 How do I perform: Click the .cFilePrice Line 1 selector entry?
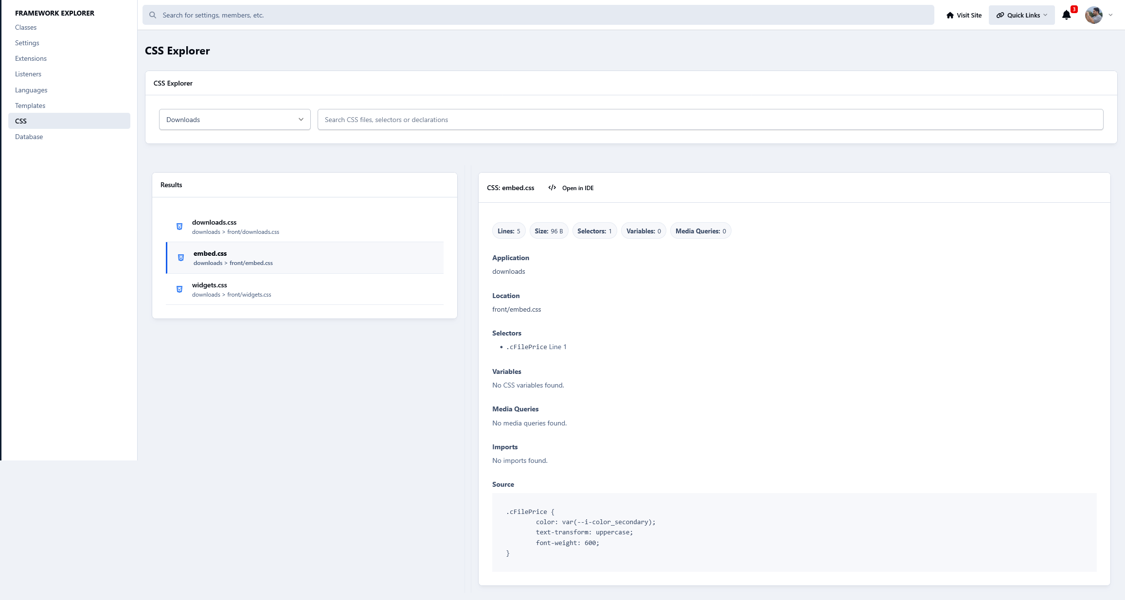(536, 347)
